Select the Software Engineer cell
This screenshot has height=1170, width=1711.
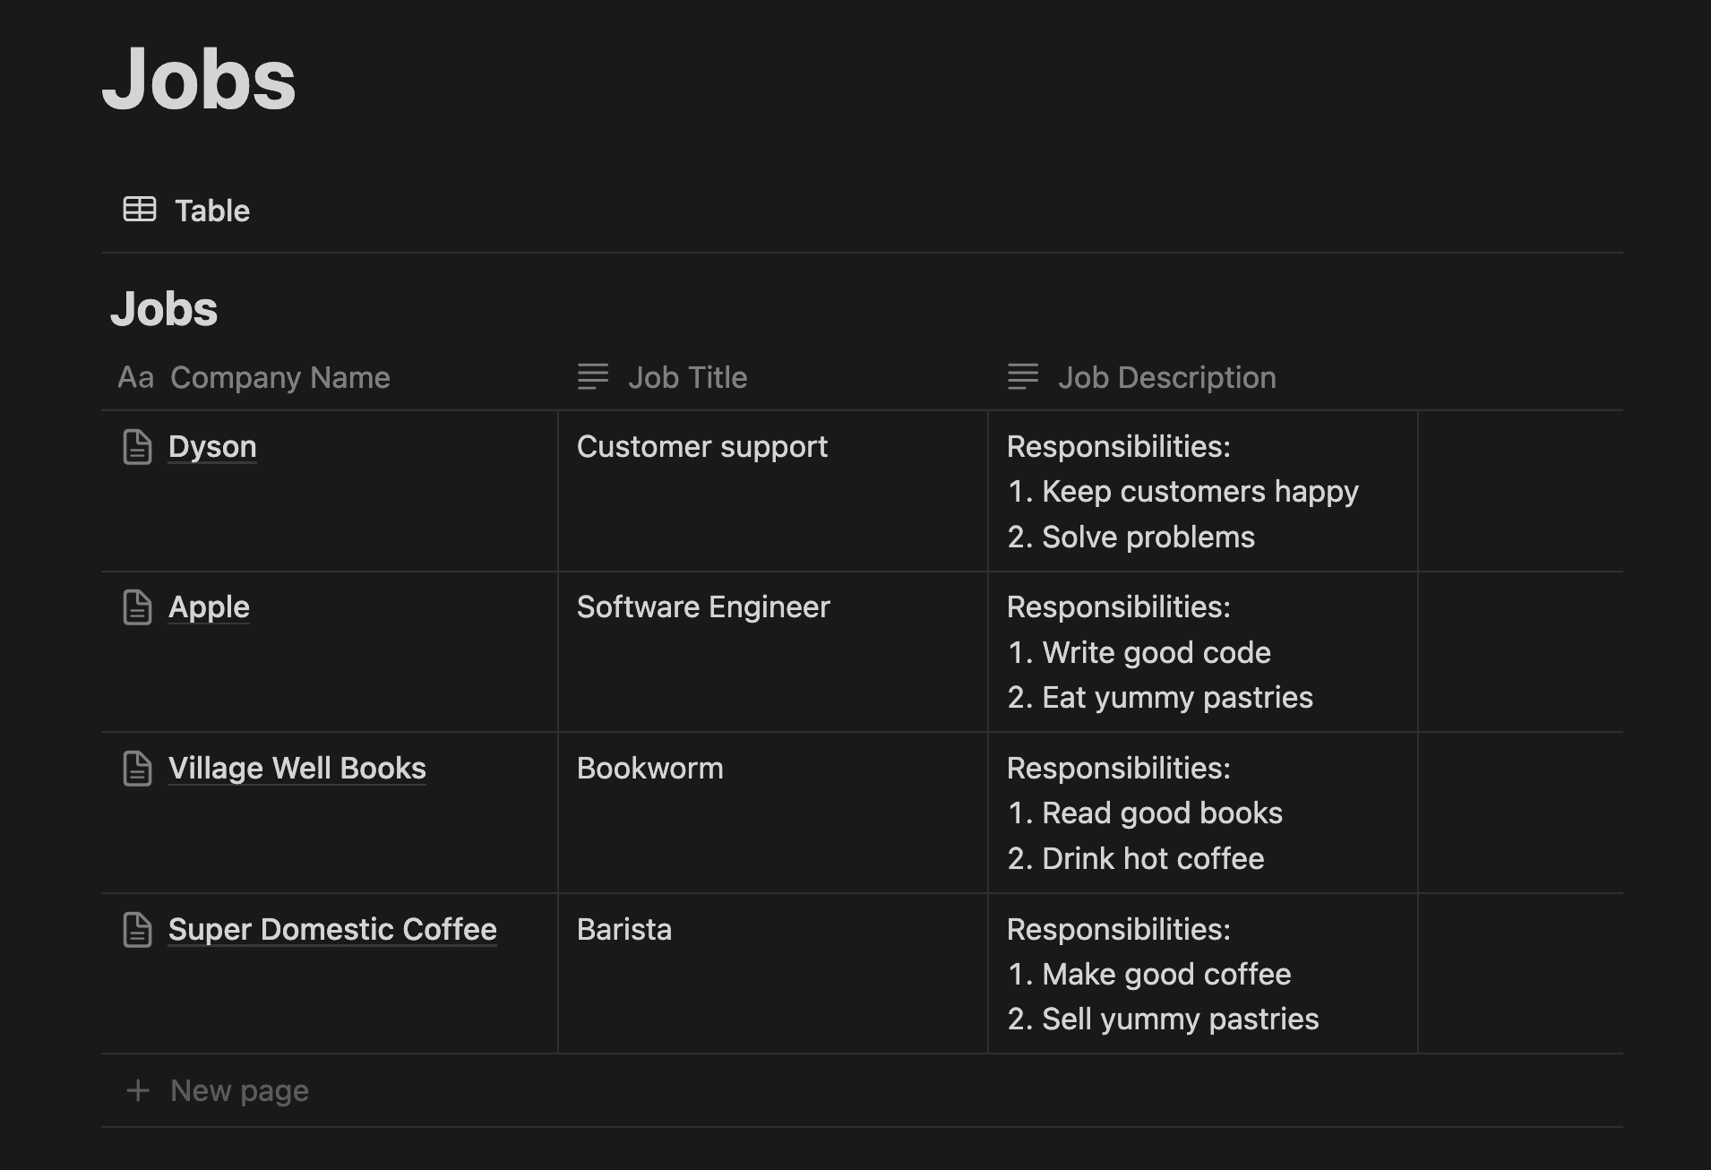click(772, 652)
